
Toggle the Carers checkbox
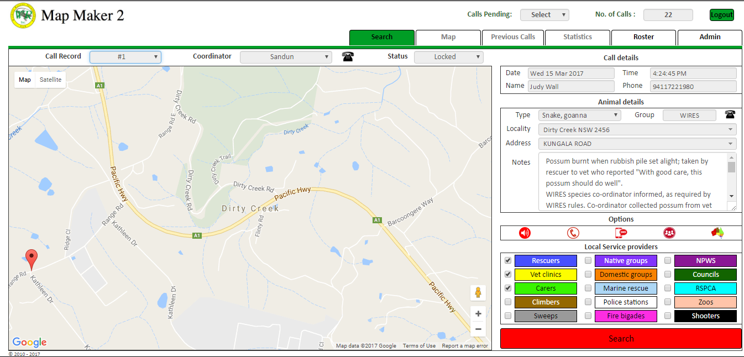508,288
